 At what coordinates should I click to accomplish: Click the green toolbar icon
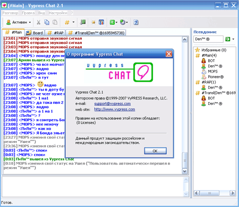pyautogui.click(x=112, y=22)
